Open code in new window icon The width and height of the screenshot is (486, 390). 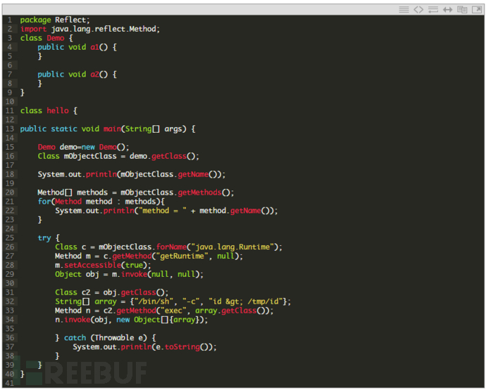477,10
